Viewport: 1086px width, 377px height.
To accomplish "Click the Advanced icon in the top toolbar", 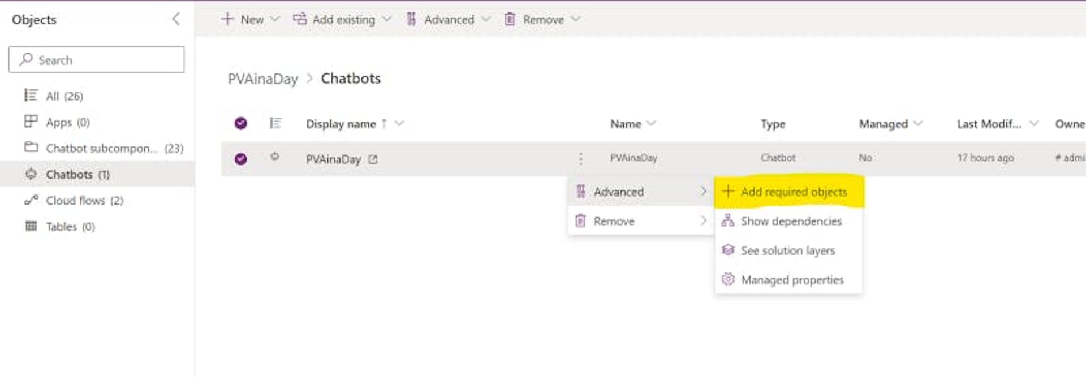I will pos(411,19).
